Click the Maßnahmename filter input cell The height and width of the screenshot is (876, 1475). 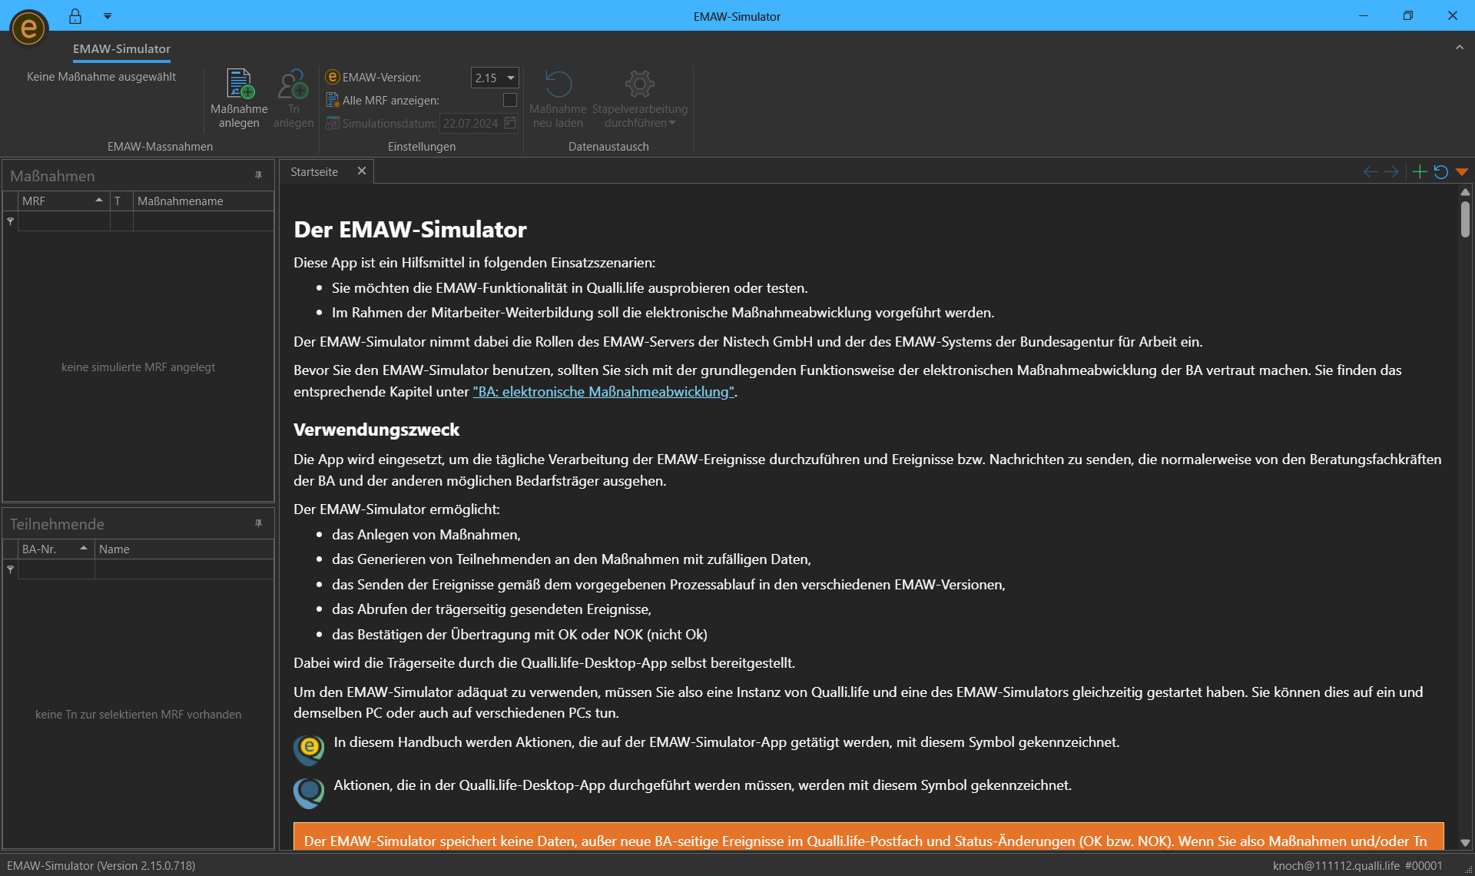click(203, 221)
